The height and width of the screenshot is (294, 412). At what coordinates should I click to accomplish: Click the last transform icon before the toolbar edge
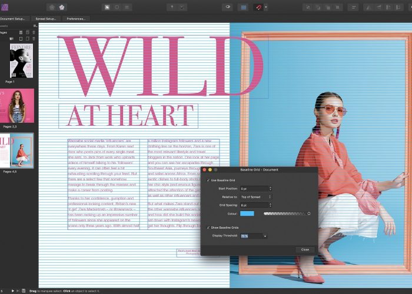pyautogui.click(x=398, y=7)
